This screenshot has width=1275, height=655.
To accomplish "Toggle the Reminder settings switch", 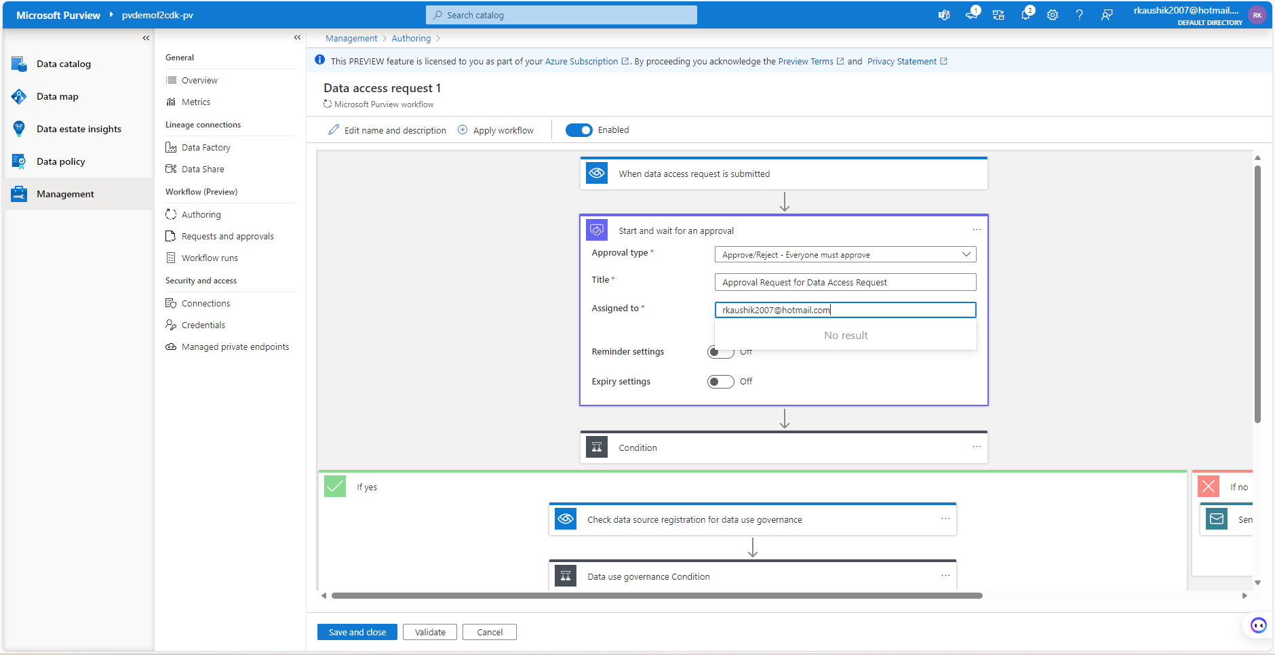I will tap(720, 352).
